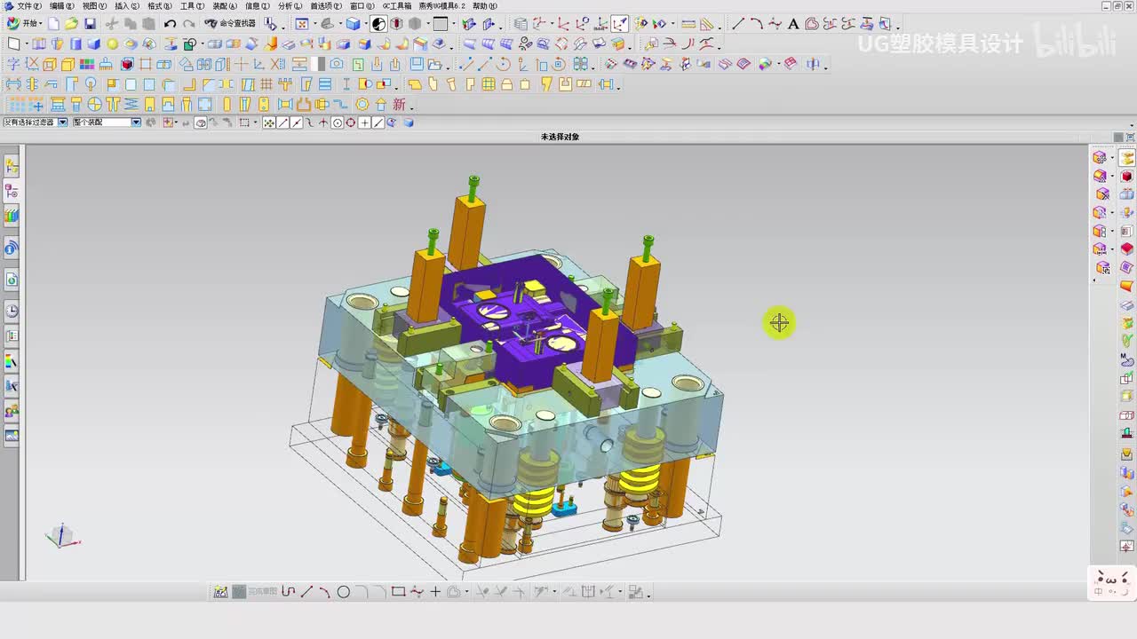Select the sketch Line tool in the bottom toolbar
Screen dimensions: 1137x639
coord(306,592)
